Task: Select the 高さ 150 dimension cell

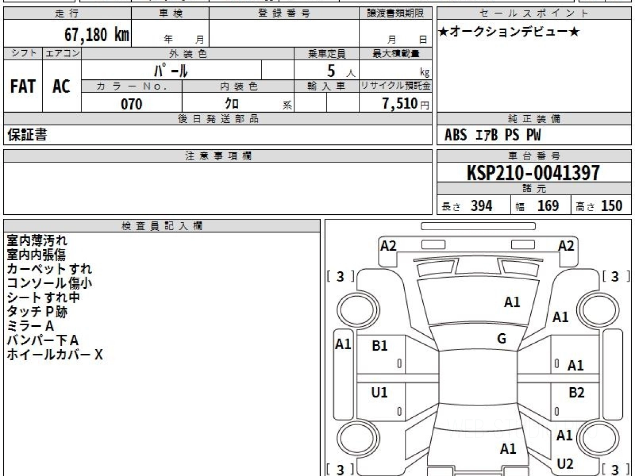Action: (602, 206)
